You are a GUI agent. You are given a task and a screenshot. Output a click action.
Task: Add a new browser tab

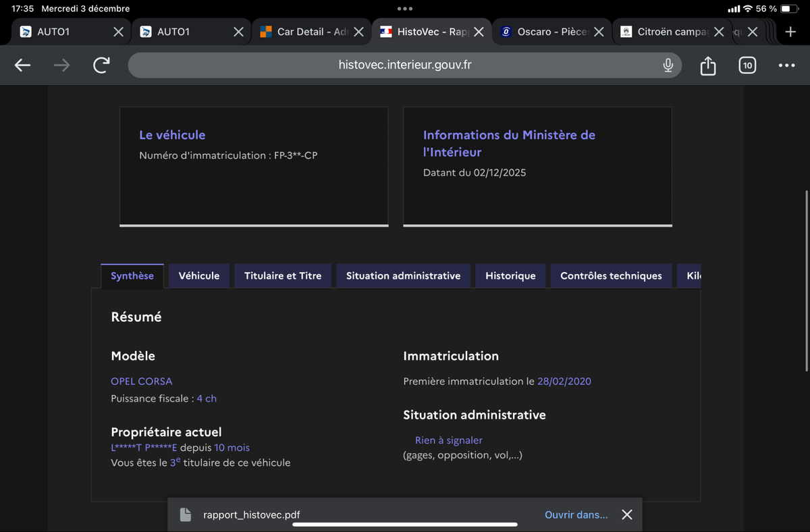[790, 32]
